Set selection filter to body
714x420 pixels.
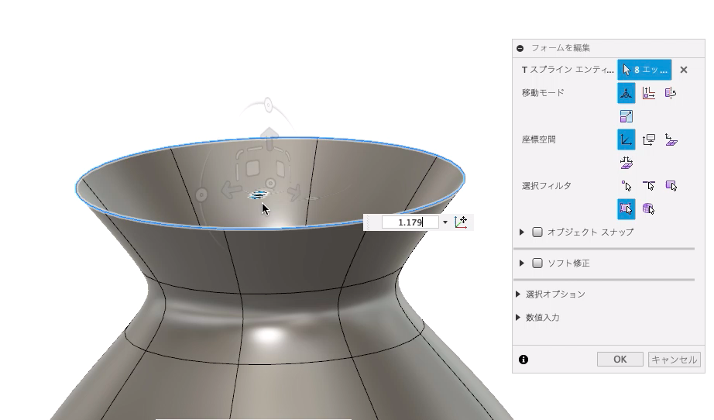point(648,209)
